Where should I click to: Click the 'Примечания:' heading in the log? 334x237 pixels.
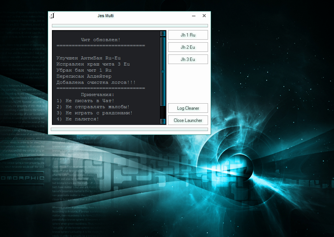click(98, 94)
